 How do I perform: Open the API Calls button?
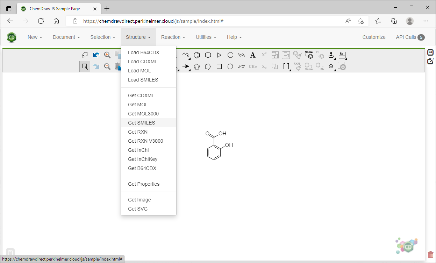[x=410, y=37]
